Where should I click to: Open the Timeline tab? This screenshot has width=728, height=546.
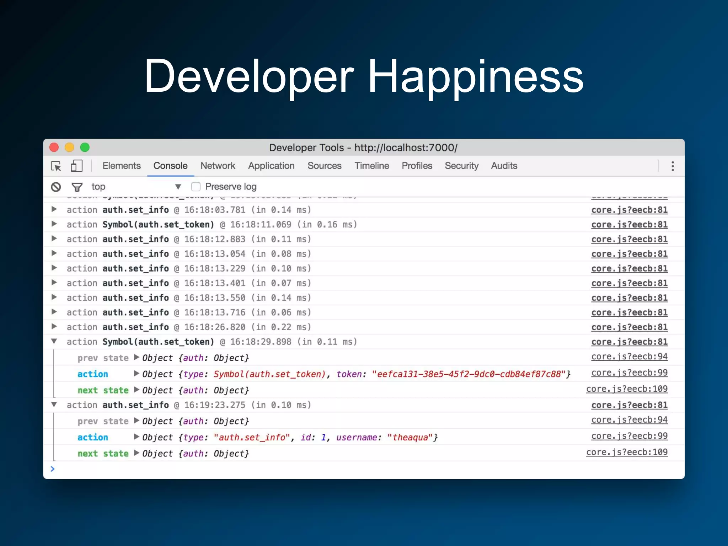(372, 166)
